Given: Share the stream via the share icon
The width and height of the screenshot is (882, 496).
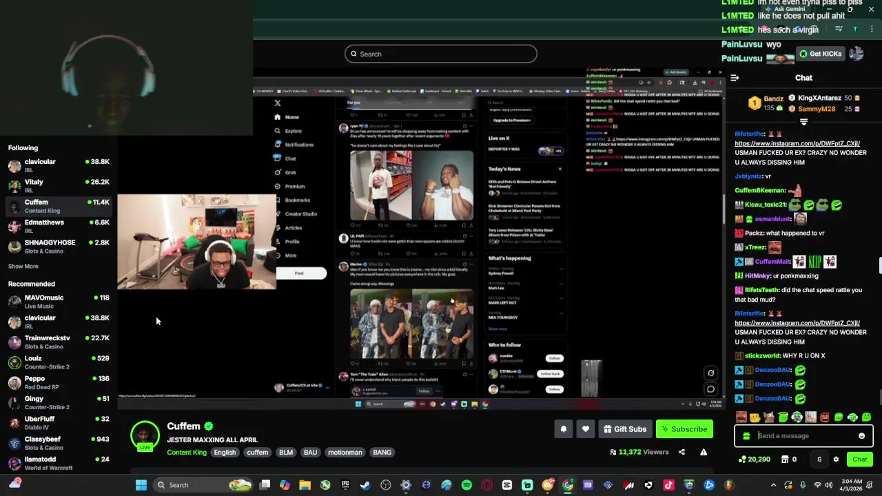Looking at the screenshot, I should click(681, 452).
